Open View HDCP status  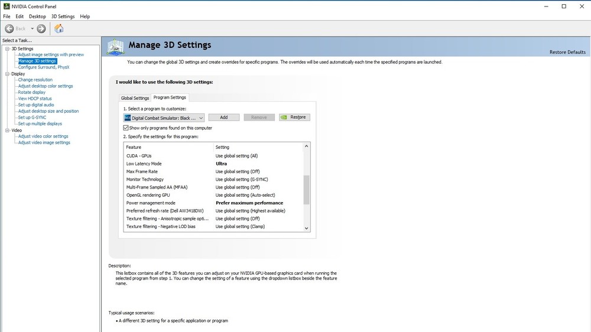pos(35,99)
